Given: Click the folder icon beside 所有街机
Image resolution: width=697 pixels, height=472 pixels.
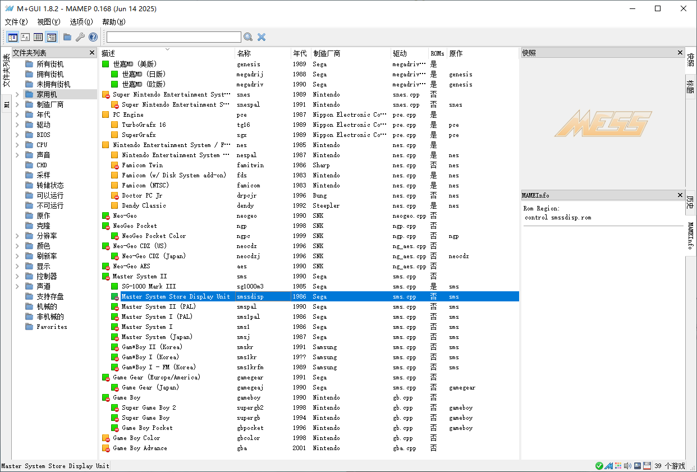Looking at the screenshot, I should click(29, 64).
